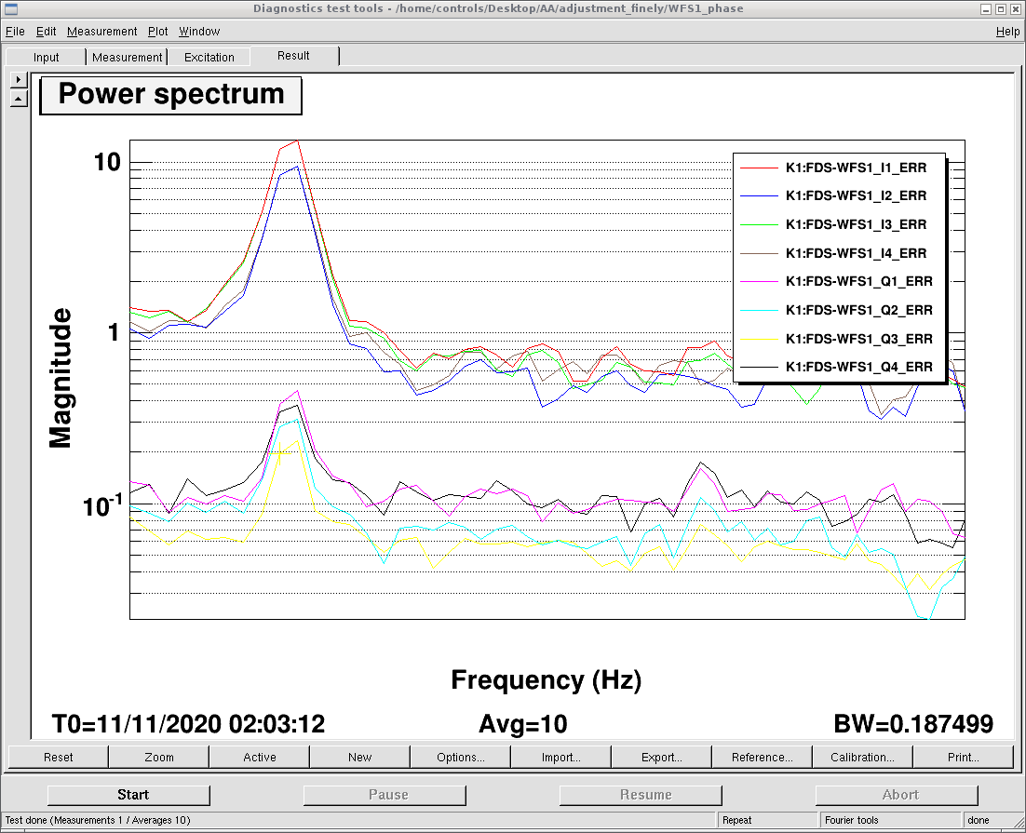Select the Power spectrum title box
1026x833 pixels.
[x=171, y=95]
